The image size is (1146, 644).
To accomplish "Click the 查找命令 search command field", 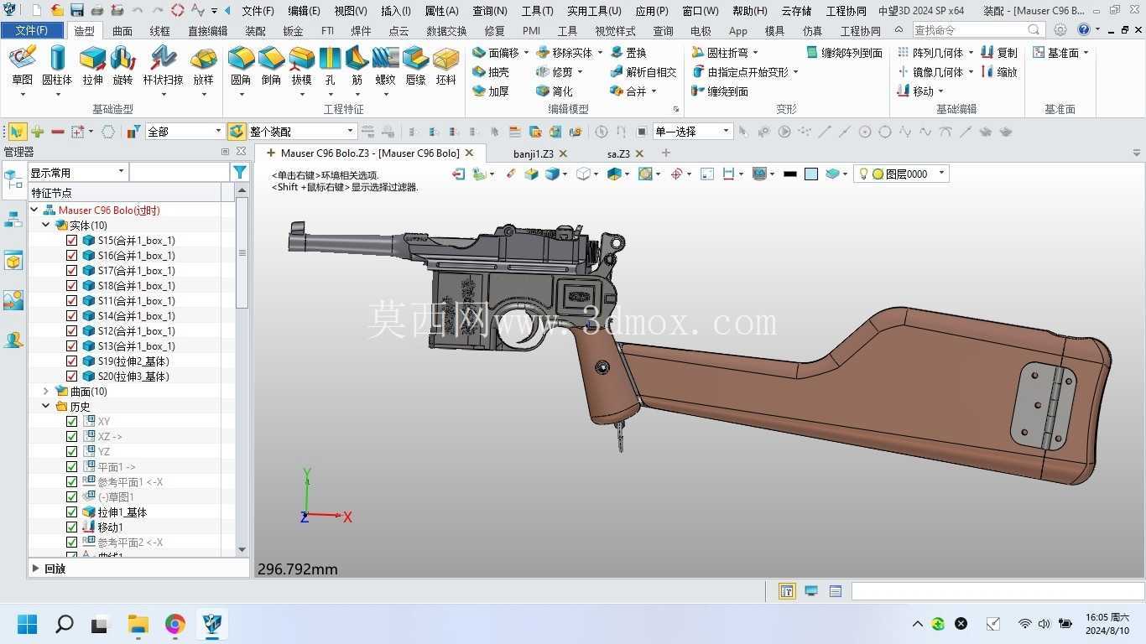I will (x=977, y=30).
